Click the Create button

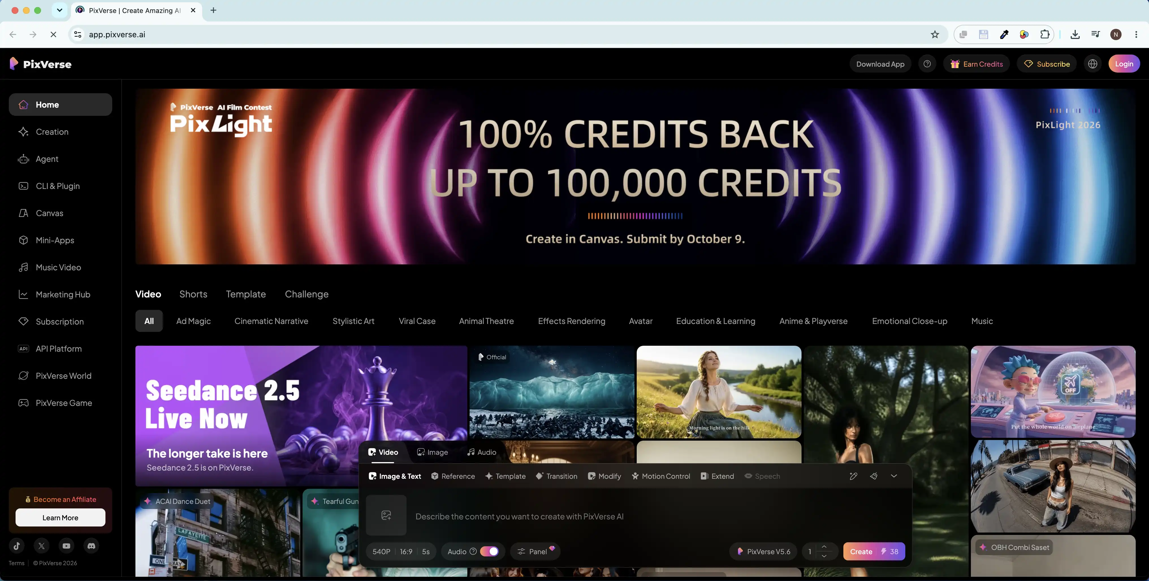pos(874,551)
